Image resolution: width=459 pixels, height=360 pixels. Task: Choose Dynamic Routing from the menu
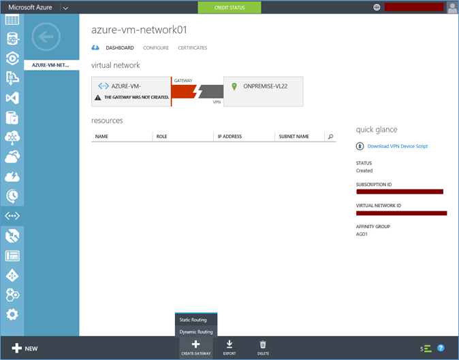point(196,331)
